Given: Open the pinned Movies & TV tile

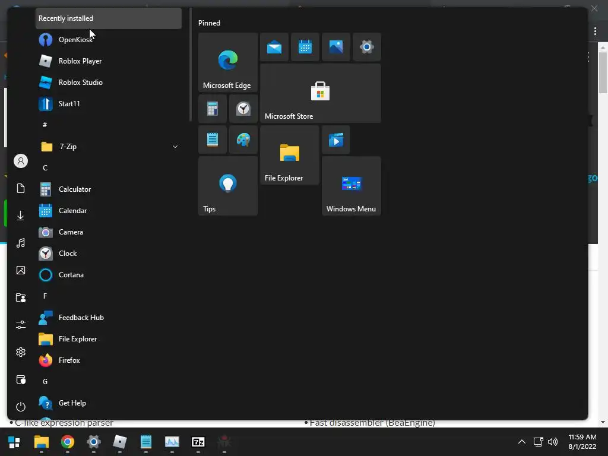Looking at the screenshot, I should click(x=336, y=140).
